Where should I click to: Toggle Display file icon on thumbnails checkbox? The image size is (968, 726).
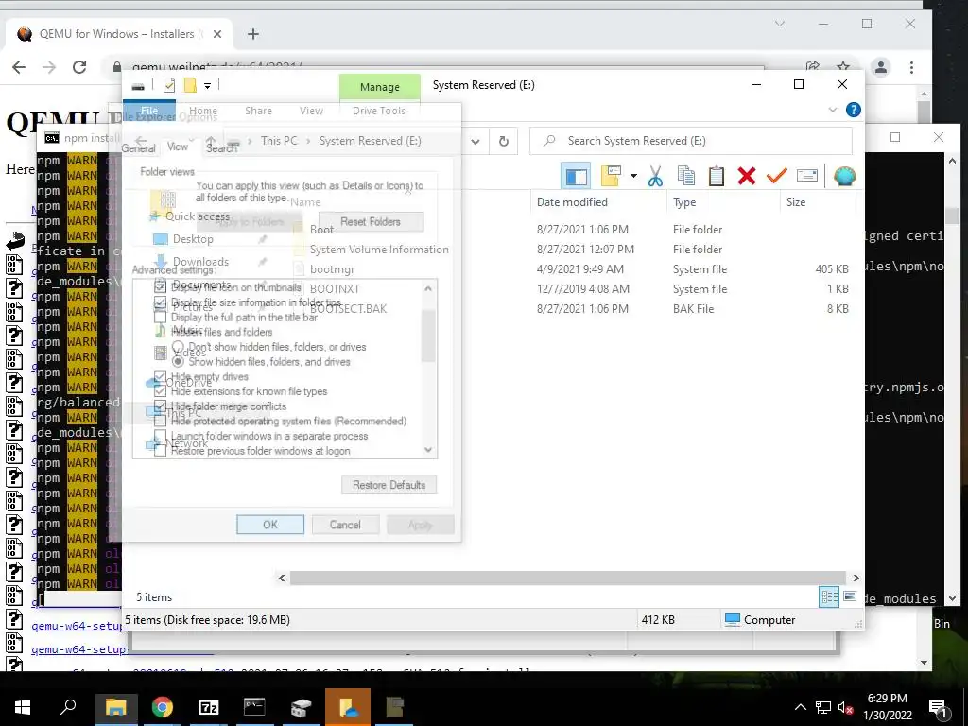coord(160,287)
